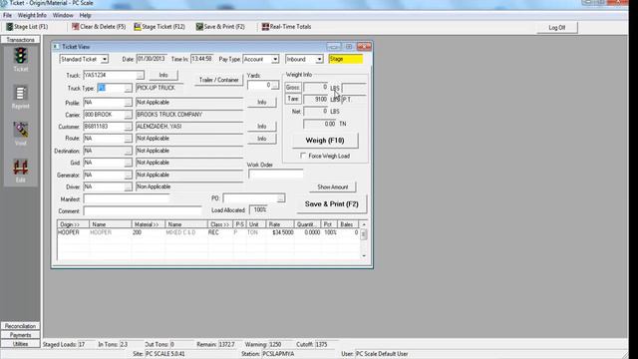This screenshot has width=638, height=359.
Task: Click the Gross weight button
Action: 292,88
